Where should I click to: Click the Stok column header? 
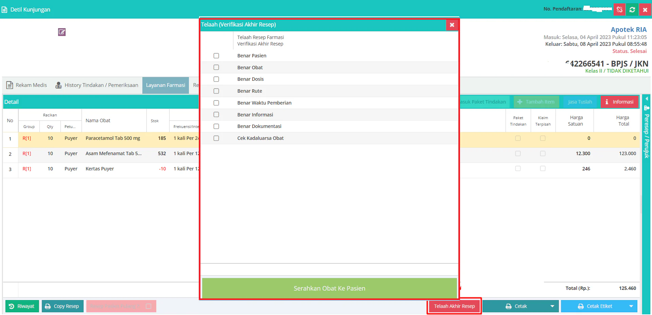click(x=158, y=121)
